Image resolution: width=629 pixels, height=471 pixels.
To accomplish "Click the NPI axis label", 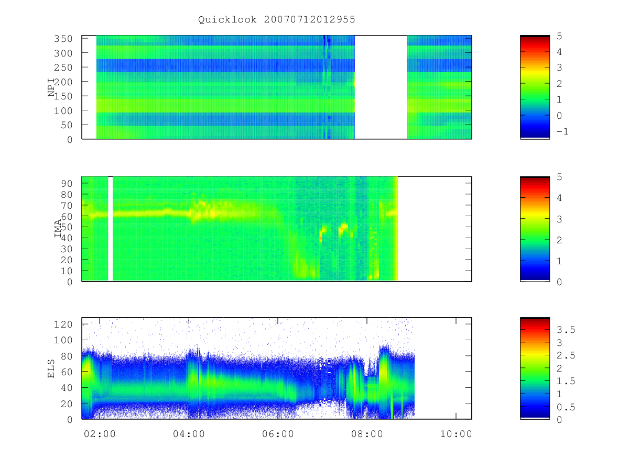I will (x=52, y=87).
